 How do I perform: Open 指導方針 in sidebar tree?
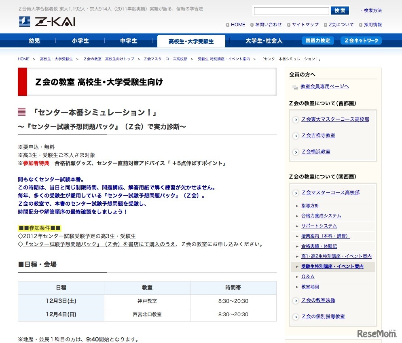[x=310, y=206]
